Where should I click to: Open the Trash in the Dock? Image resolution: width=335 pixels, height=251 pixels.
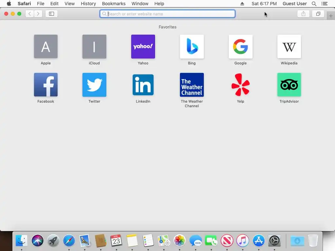[x=313, y=241]
